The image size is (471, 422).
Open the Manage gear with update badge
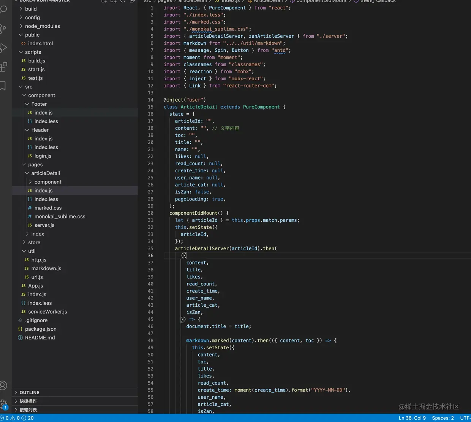4,404
